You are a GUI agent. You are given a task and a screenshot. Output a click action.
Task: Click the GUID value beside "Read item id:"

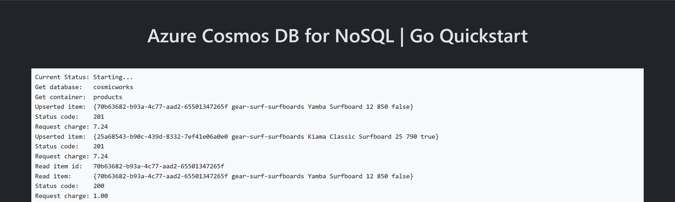159,166
